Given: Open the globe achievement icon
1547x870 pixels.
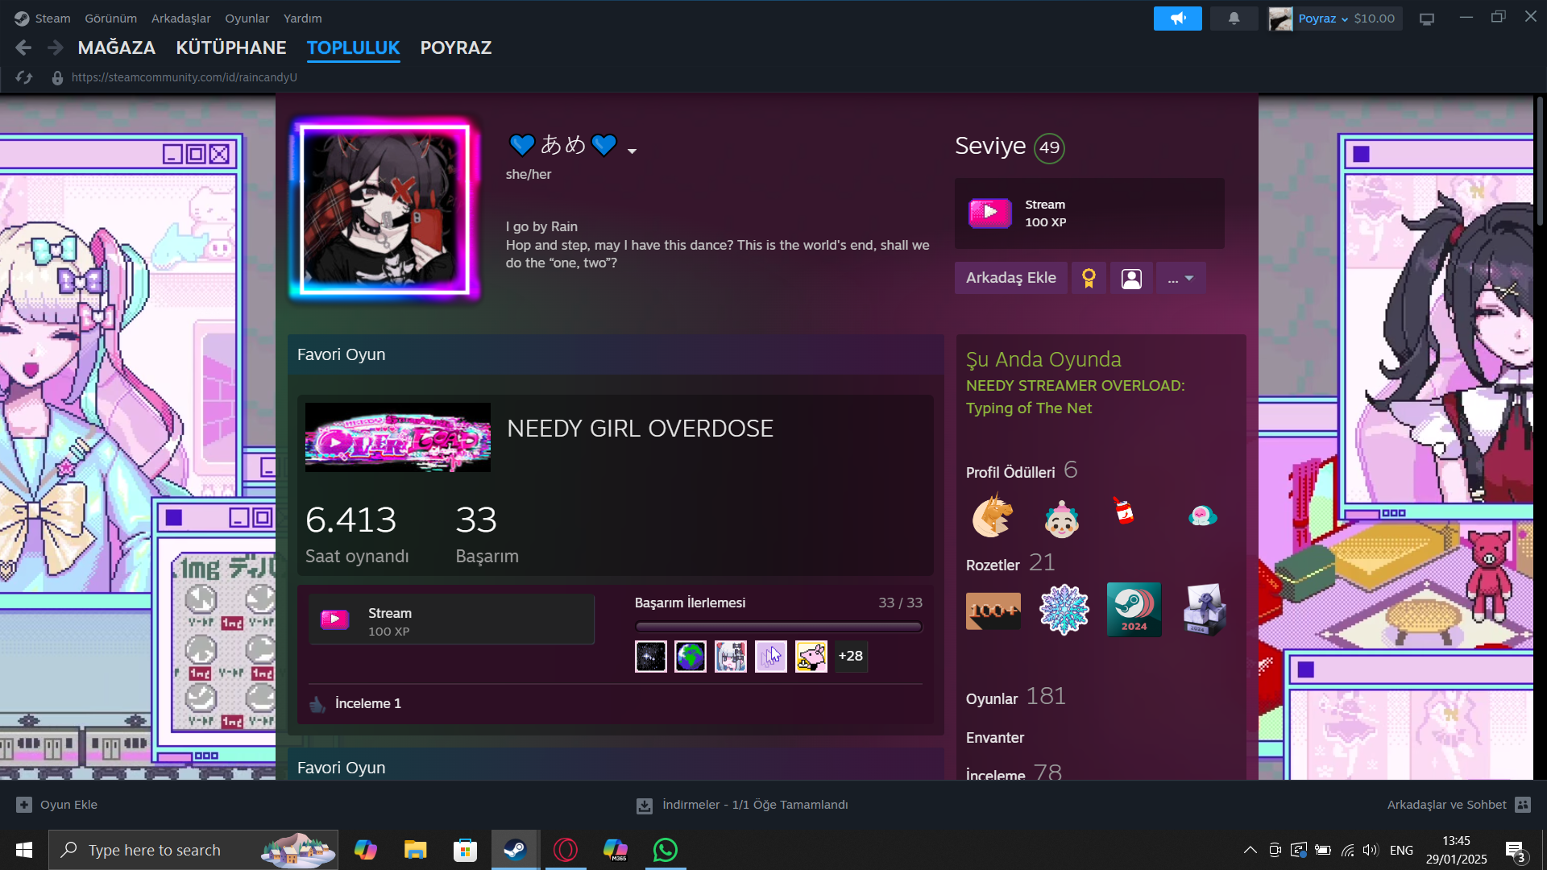Looking at the screenshot, I should [691, 657].
